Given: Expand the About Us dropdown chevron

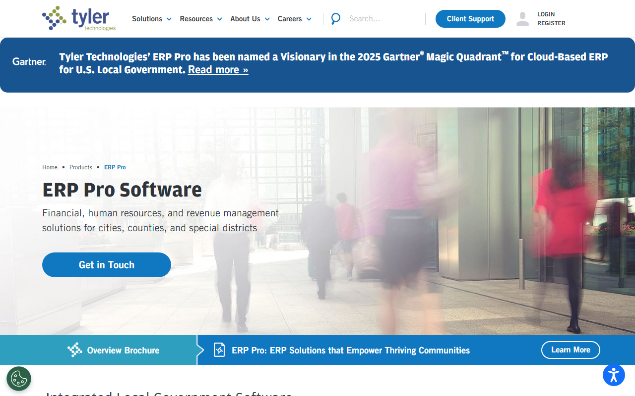Looking at the screenshot, I should [x=267, y=19].
